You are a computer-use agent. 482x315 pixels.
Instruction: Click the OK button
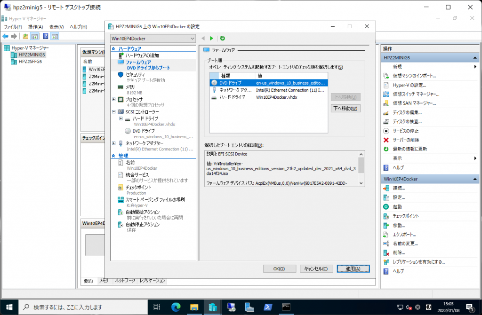click(279, 268)
